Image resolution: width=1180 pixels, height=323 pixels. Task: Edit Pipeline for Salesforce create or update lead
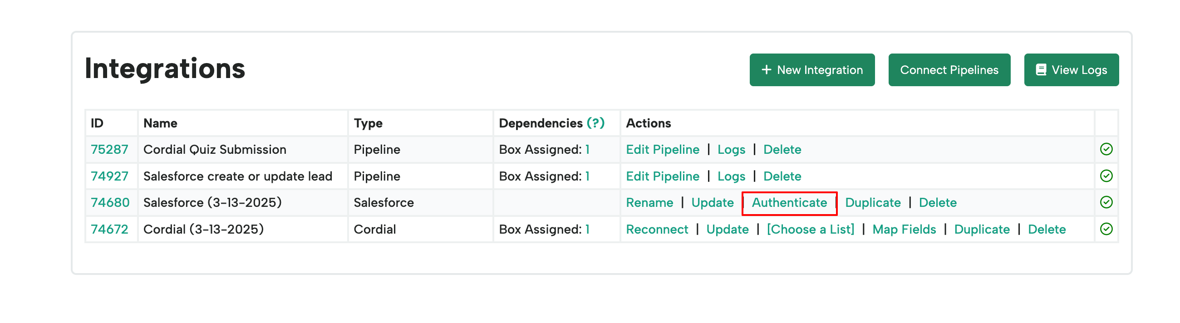662,176
